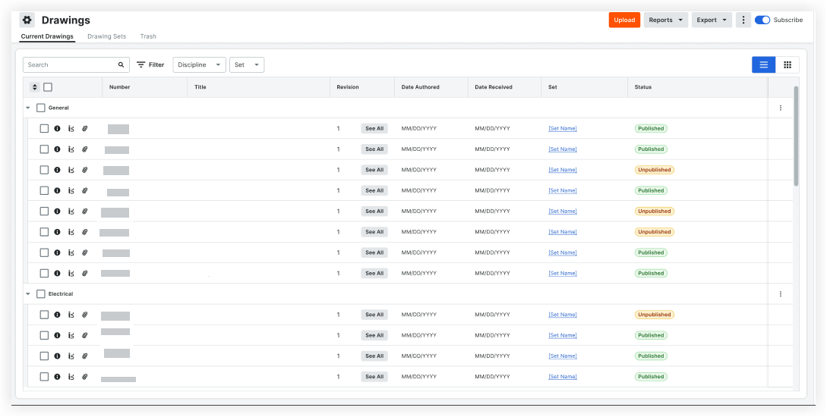
Task: Click See All on first General row
Action: point(374,128)
